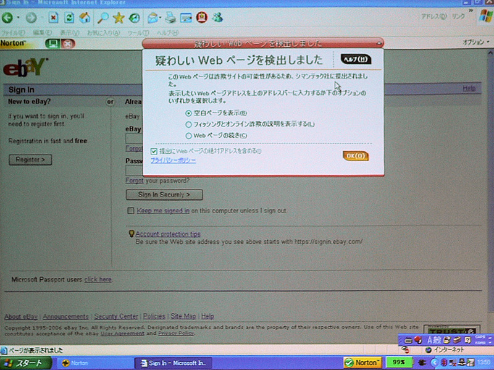
Task: Open the IME tools toolbox icon
Action: (x=457, y=340)
